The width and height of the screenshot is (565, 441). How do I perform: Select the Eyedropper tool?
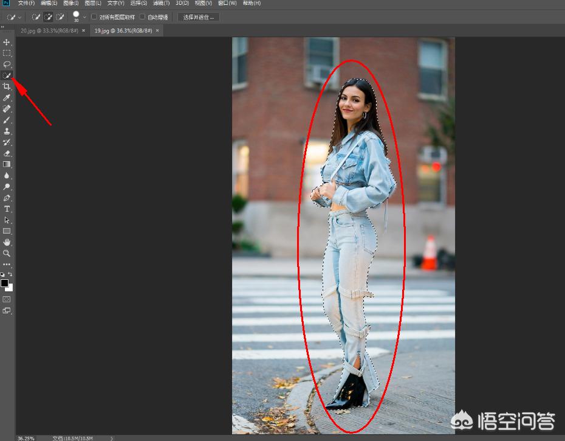click(x=7, y=97)
